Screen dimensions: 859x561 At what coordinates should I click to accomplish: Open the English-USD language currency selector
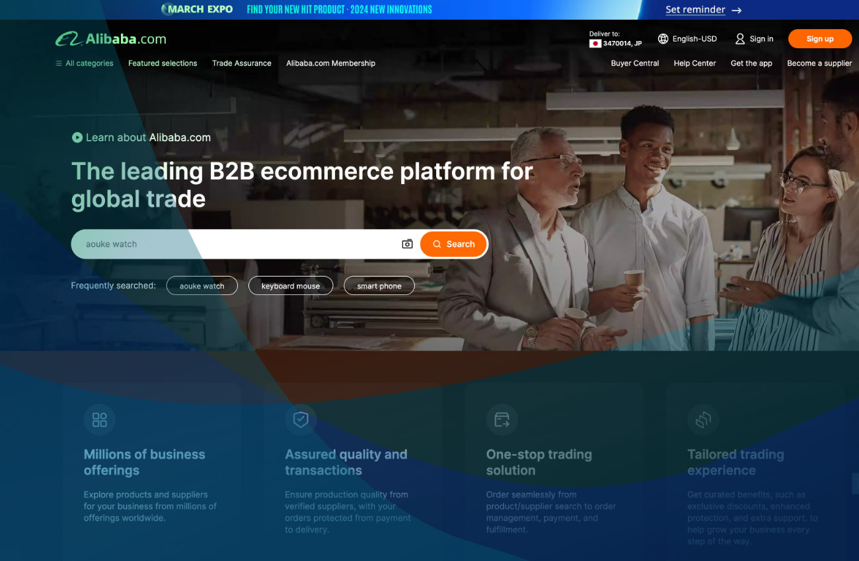[694, 39]
